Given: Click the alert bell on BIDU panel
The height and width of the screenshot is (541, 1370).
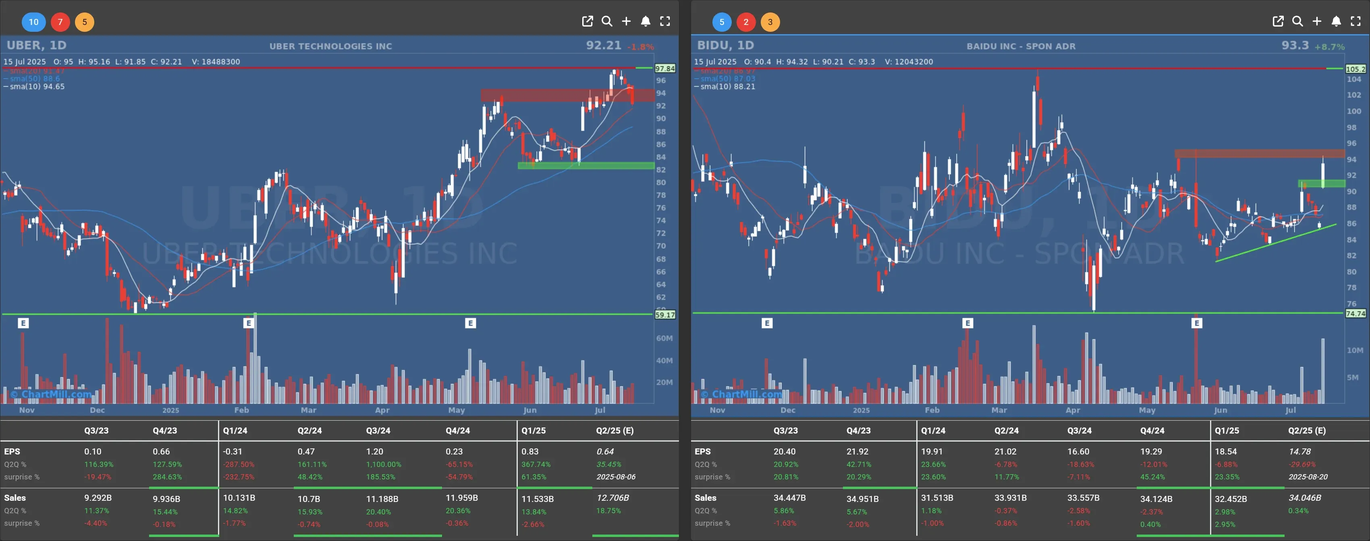Looking at the screenshot, I should click(1336, 21).
